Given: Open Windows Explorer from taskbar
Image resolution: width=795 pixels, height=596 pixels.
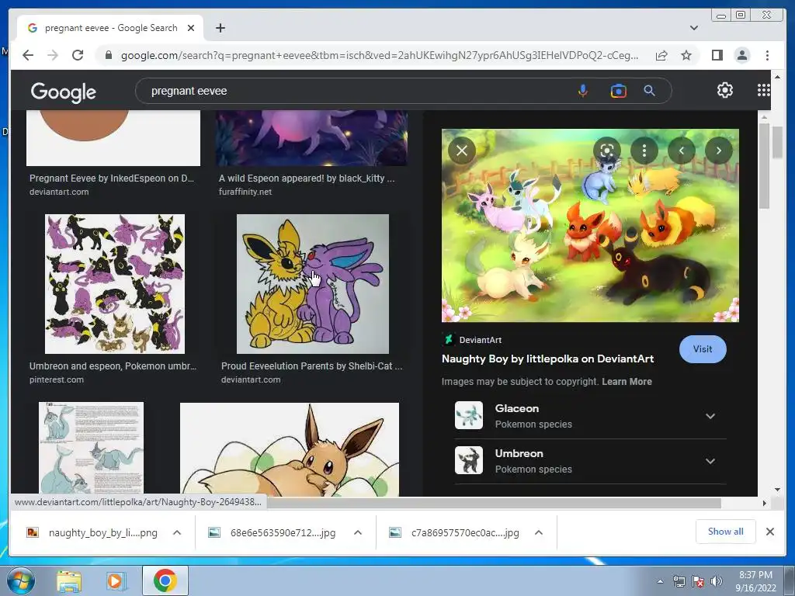Looking at the screenshot, I should click(x=69, y=581).
